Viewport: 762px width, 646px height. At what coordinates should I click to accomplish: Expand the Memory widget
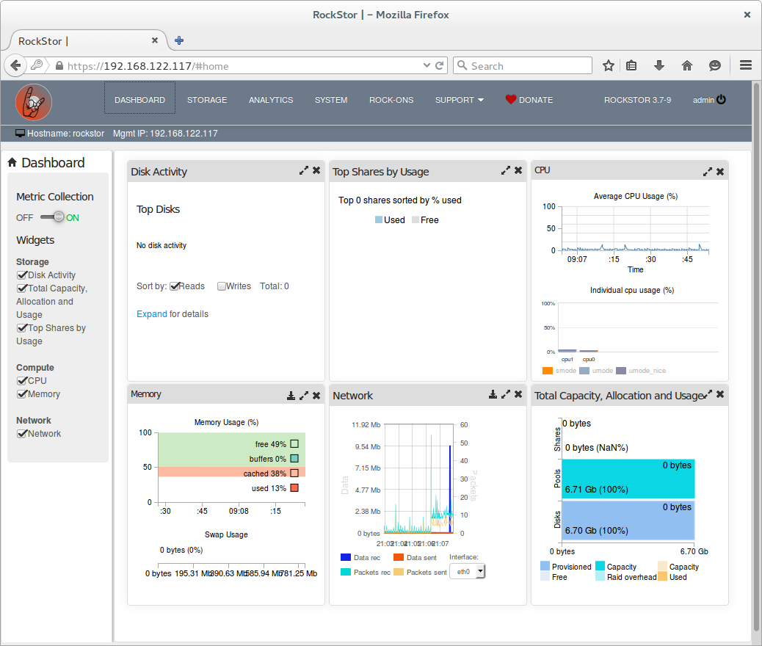[x=304, y=396]
